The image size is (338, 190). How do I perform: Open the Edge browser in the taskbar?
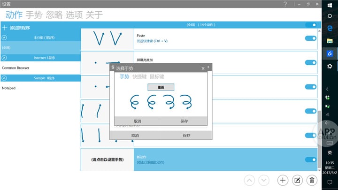coord(330,28)
